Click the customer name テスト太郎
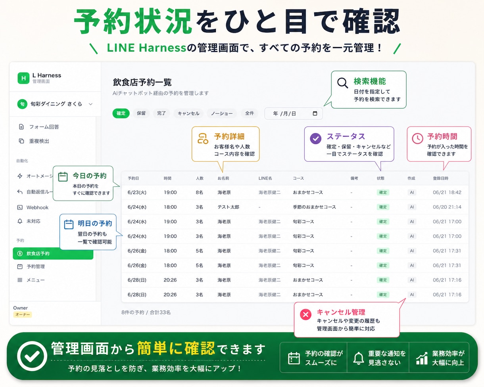Screen dimensions: 484x387 point(229,207)
